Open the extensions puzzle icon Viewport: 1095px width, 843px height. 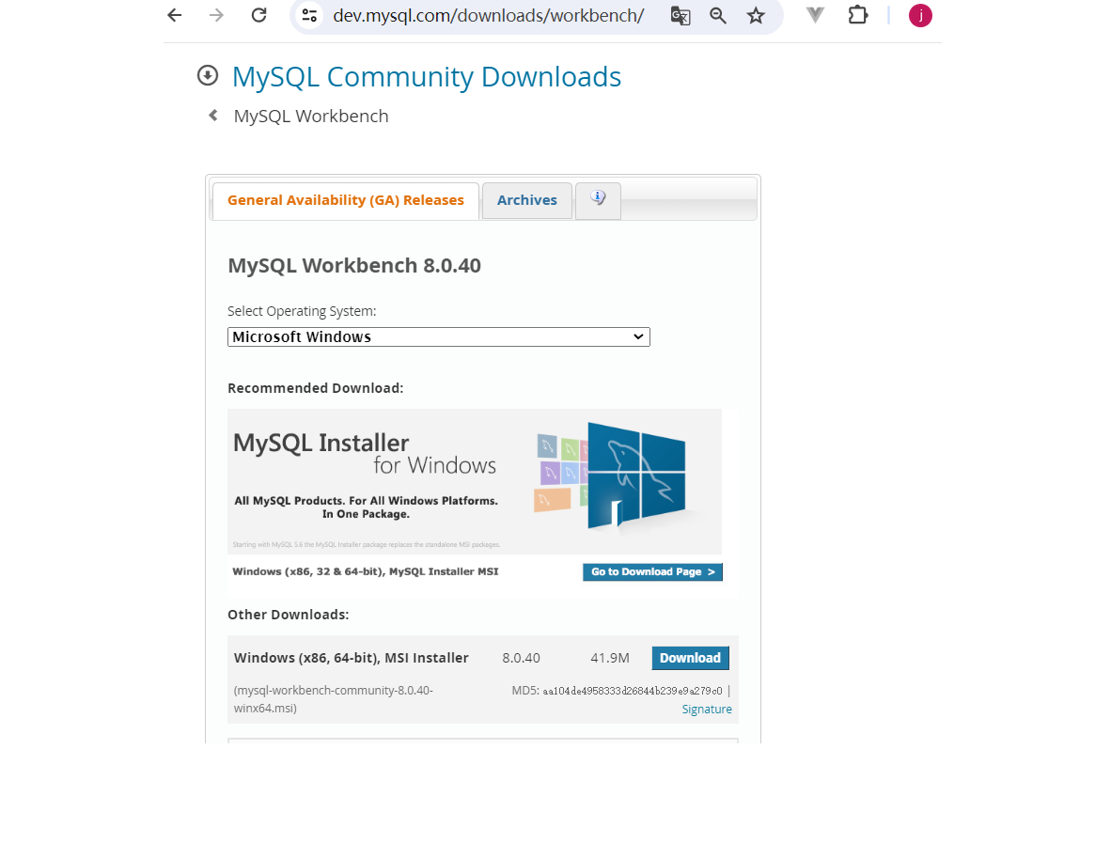click(857, 15)
